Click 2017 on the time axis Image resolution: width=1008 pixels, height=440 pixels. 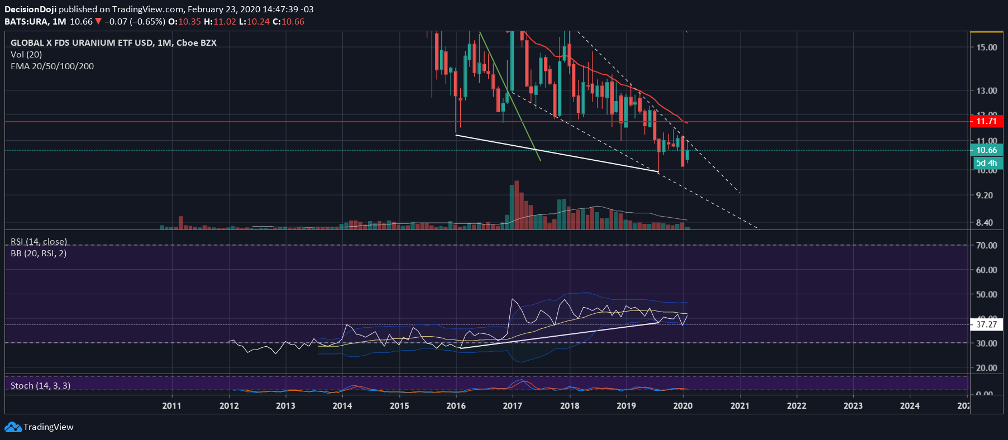pos(513,405)
